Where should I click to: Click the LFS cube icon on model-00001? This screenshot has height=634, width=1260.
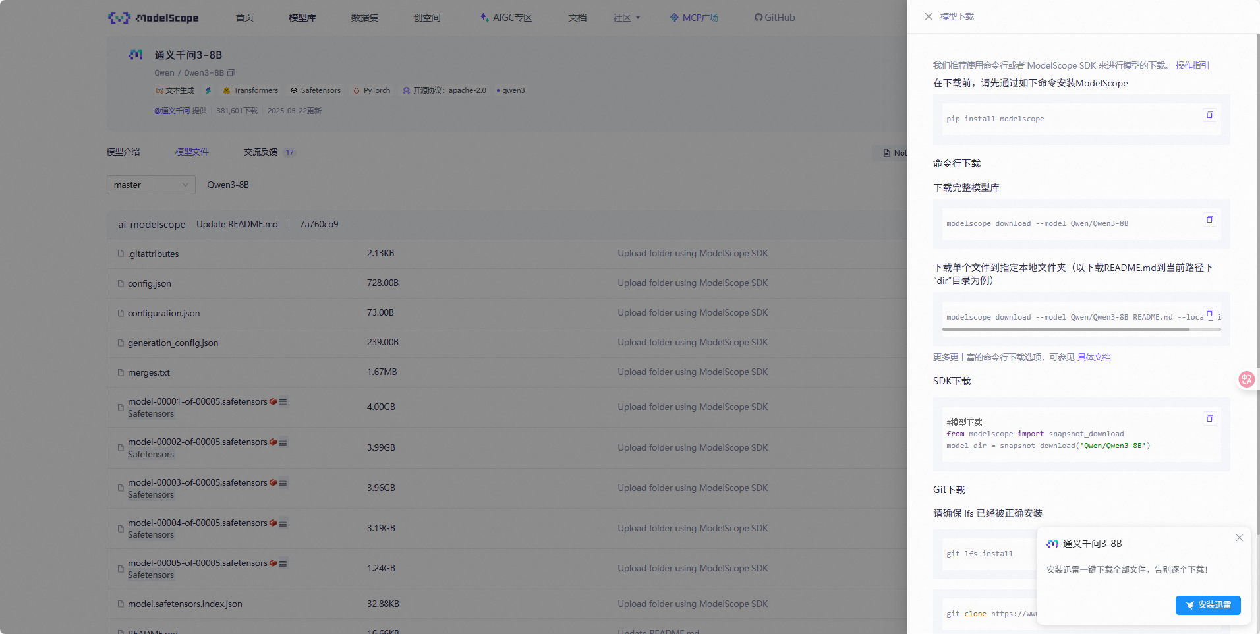273,401
